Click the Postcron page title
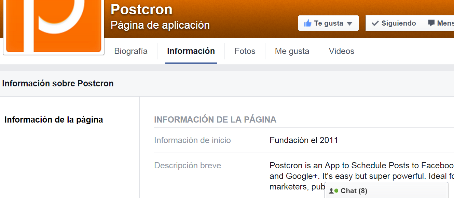The image size is (454, 198). coord(141,10)
